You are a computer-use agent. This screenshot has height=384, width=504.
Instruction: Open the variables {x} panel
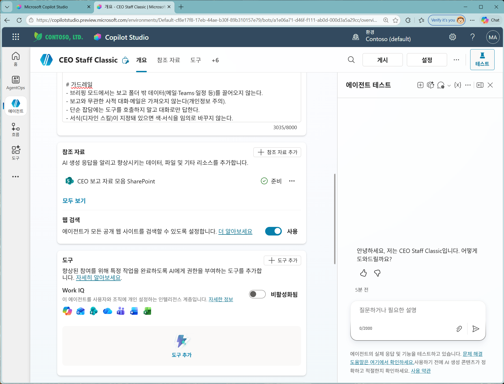458,85
